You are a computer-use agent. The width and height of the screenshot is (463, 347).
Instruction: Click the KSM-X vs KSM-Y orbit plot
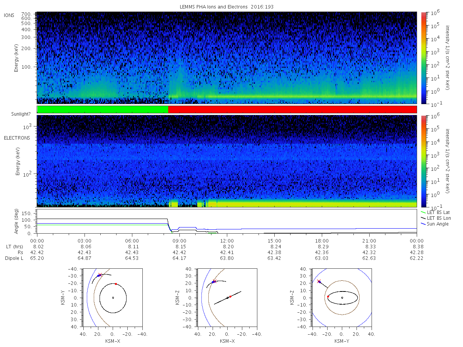[x=112, y=298]
